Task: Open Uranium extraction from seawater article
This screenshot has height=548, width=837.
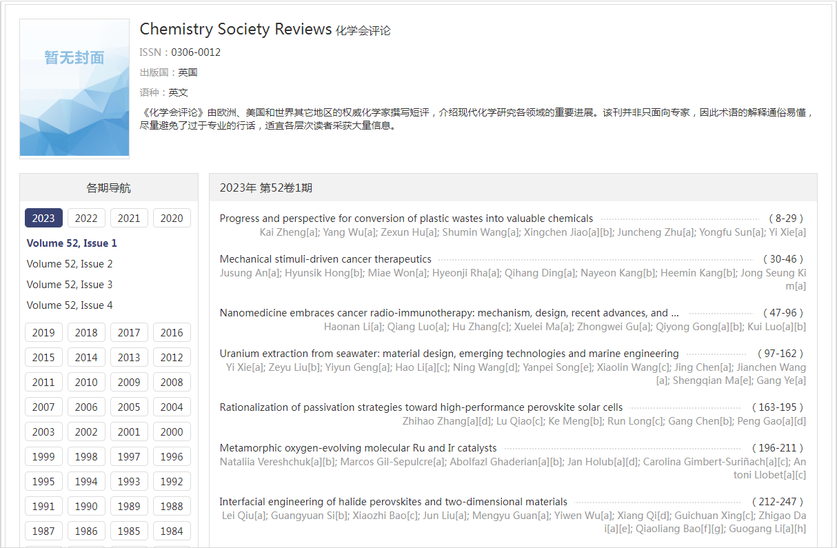Action: (x=449, y=354)
